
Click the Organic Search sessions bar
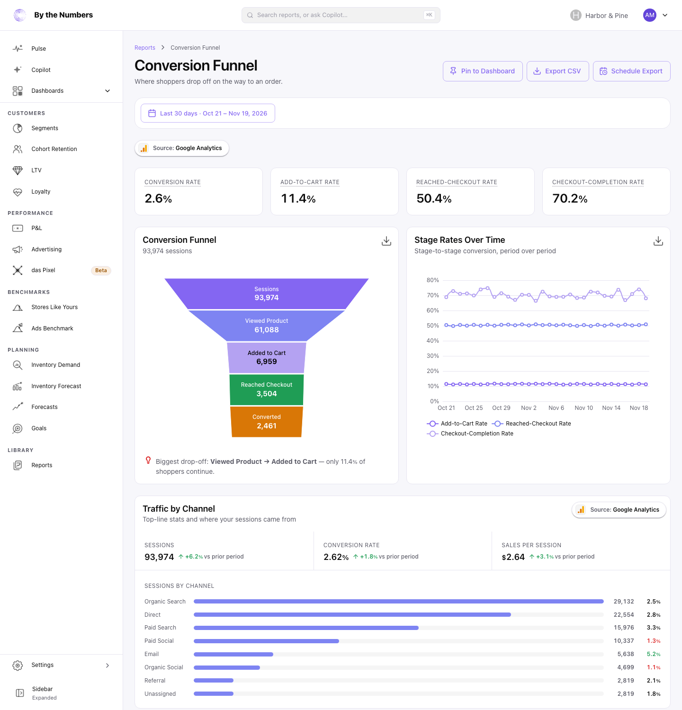[x=399, y=602]
